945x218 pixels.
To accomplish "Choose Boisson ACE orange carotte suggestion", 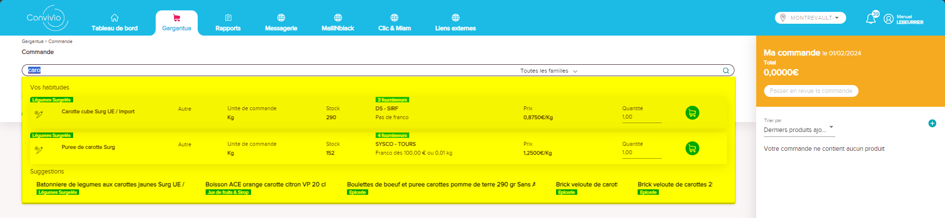I will coord(265,184).
